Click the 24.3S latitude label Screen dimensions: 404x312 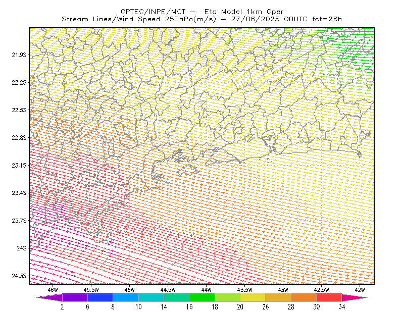pyautogui.click(x=19, y=276)
